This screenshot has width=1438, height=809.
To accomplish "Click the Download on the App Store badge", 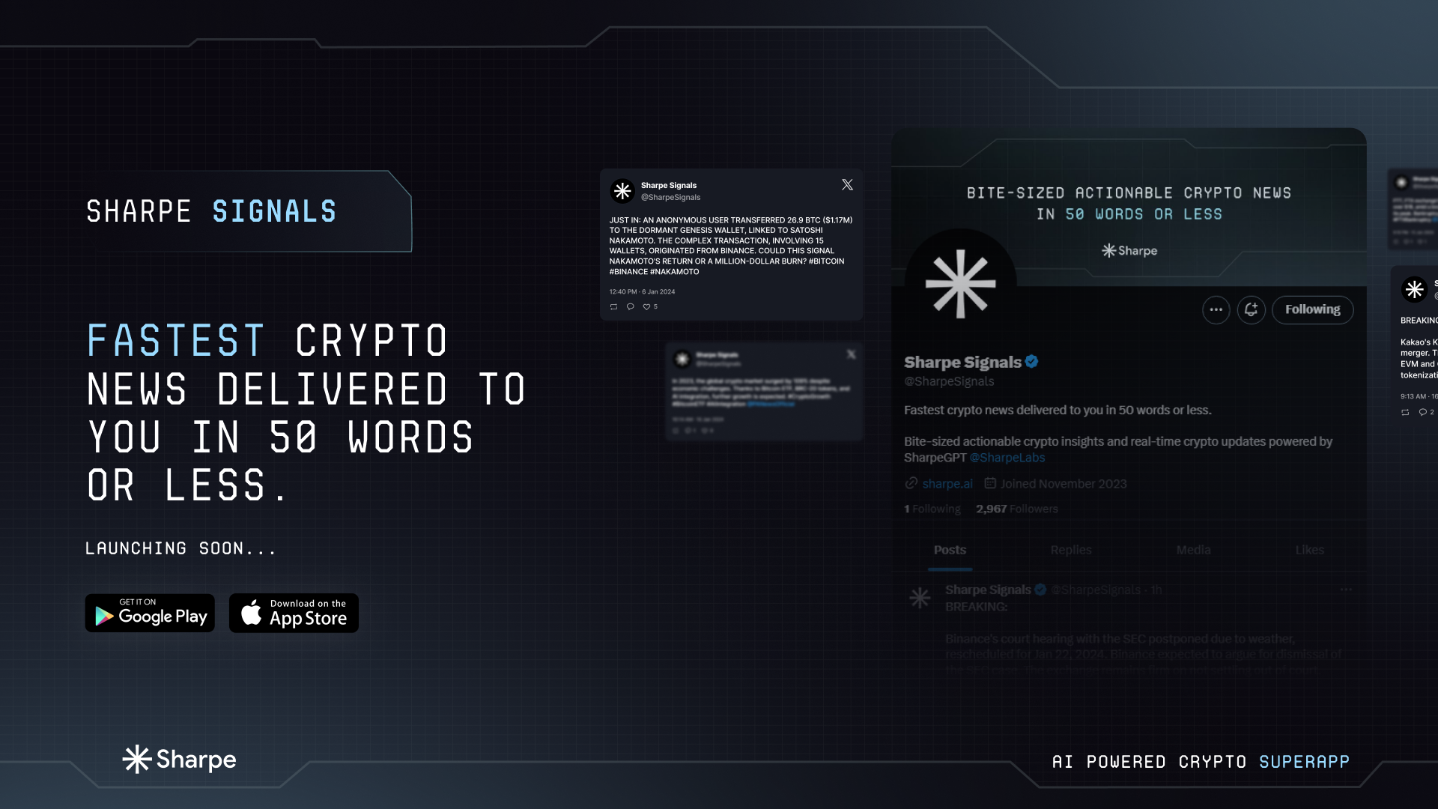I will (294, 613).
